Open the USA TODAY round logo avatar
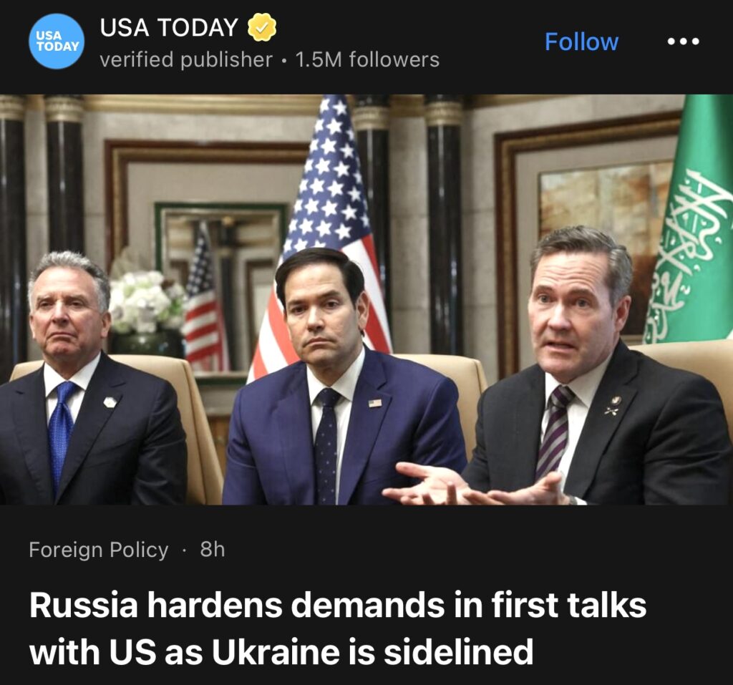Image resolution: width=733 pixels, height=685 pixels. point(57,41)
